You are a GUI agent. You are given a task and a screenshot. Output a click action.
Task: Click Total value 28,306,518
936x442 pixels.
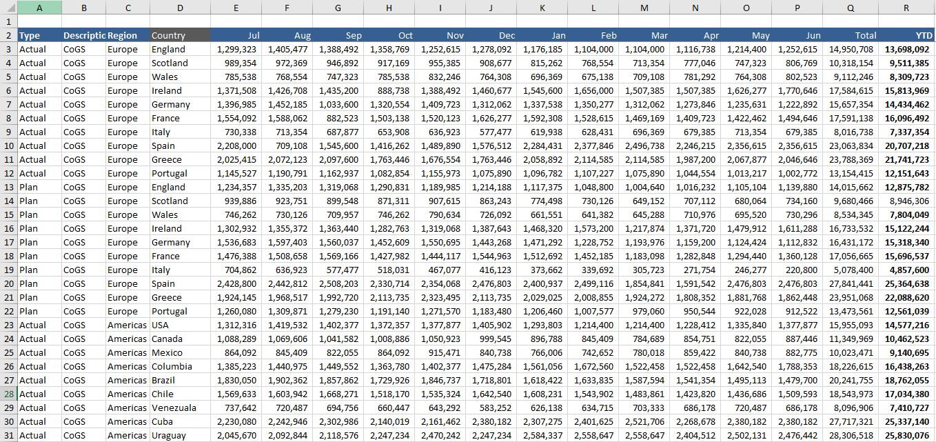(851, 435)
